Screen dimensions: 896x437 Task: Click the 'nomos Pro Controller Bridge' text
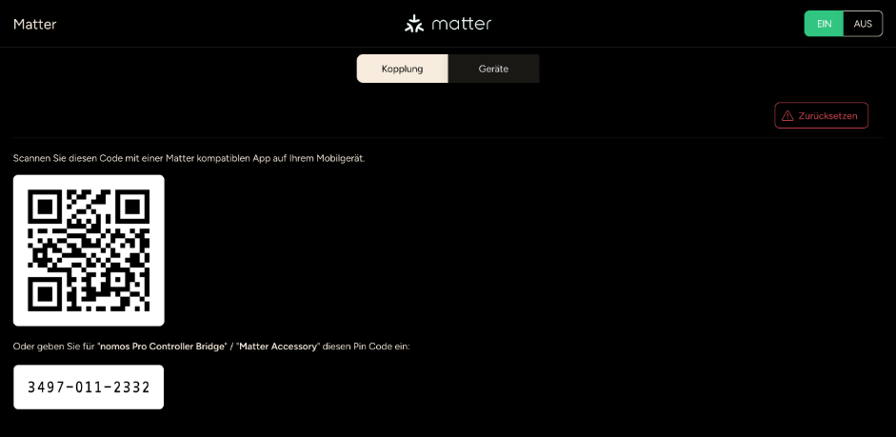(x=162, y=347)
